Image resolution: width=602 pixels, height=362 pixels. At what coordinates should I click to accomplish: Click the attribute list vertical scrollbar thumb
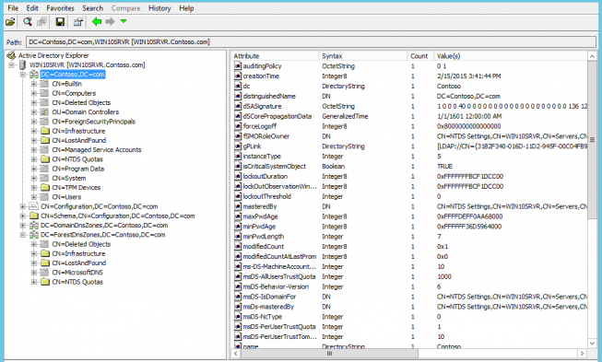pyautogui.click(x=592, y=140)
